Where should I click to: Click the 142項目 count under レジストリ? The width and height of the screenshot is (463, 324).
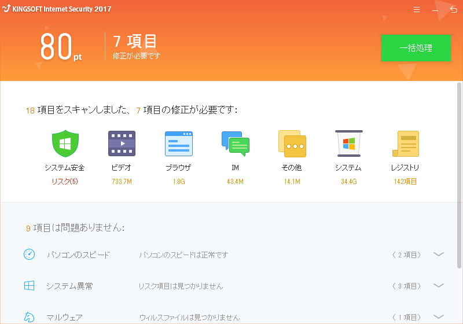405,182
